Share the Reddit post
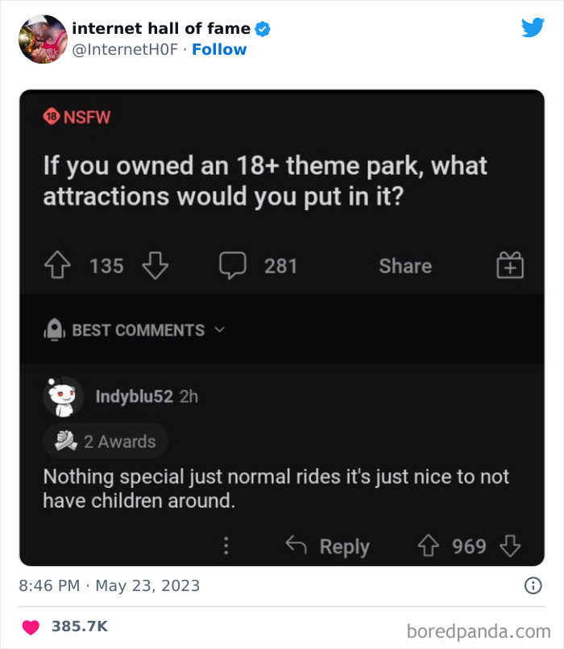This screenshot has width=564, height=649. pyautogui.click(x=404, y=266)
